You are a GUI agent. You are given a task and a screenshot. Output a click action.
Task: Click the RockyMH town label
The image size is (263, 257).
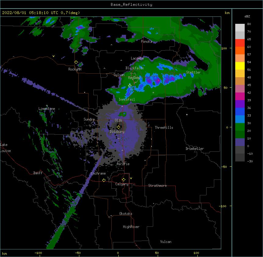point(75,69)
